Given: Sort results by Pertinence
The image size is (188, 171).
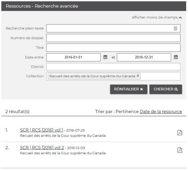Looking at the screenshot, I should coord(127,111).
